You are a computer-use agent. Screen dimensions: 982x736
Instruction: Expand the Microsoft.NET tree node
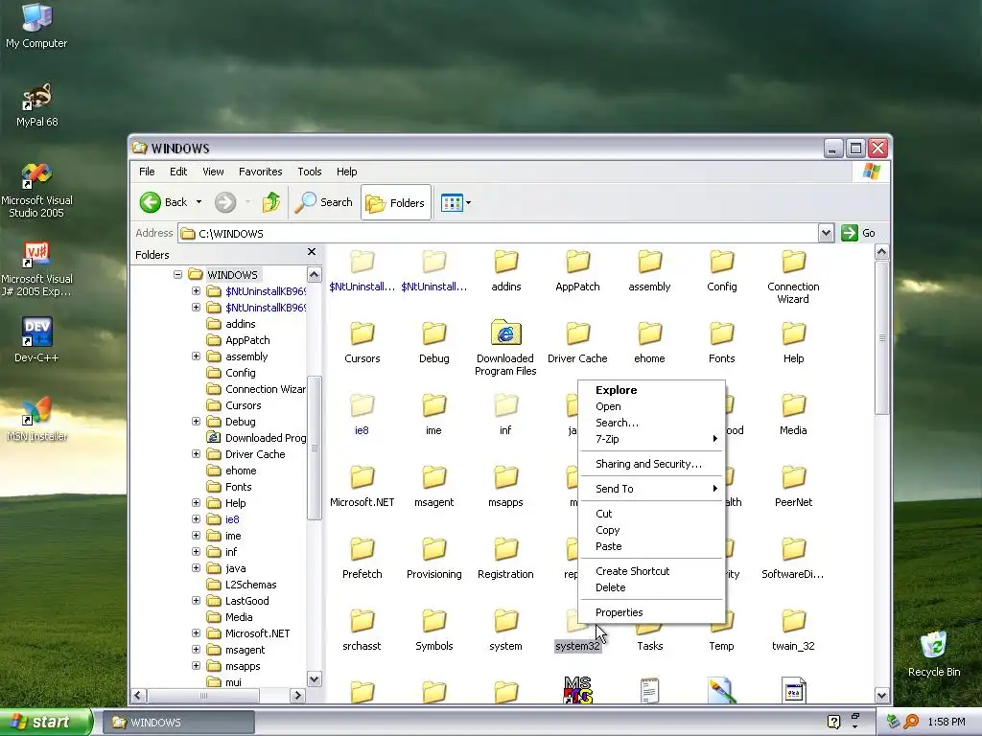(196, 632)
